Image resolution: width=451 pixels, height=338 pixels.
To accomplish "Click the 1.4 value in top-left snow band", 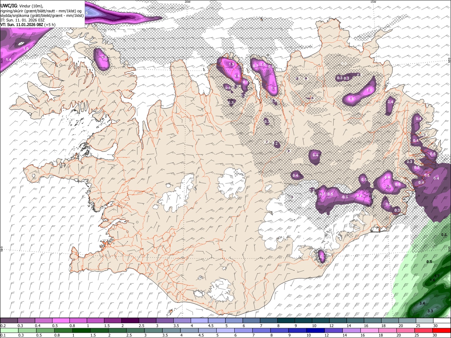I will [x=9, y=60].
